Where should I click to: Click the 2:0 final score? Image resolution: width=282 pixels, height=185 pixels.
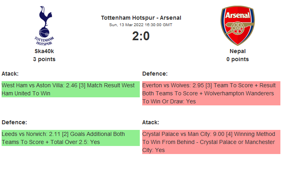[x=141, y=36]
